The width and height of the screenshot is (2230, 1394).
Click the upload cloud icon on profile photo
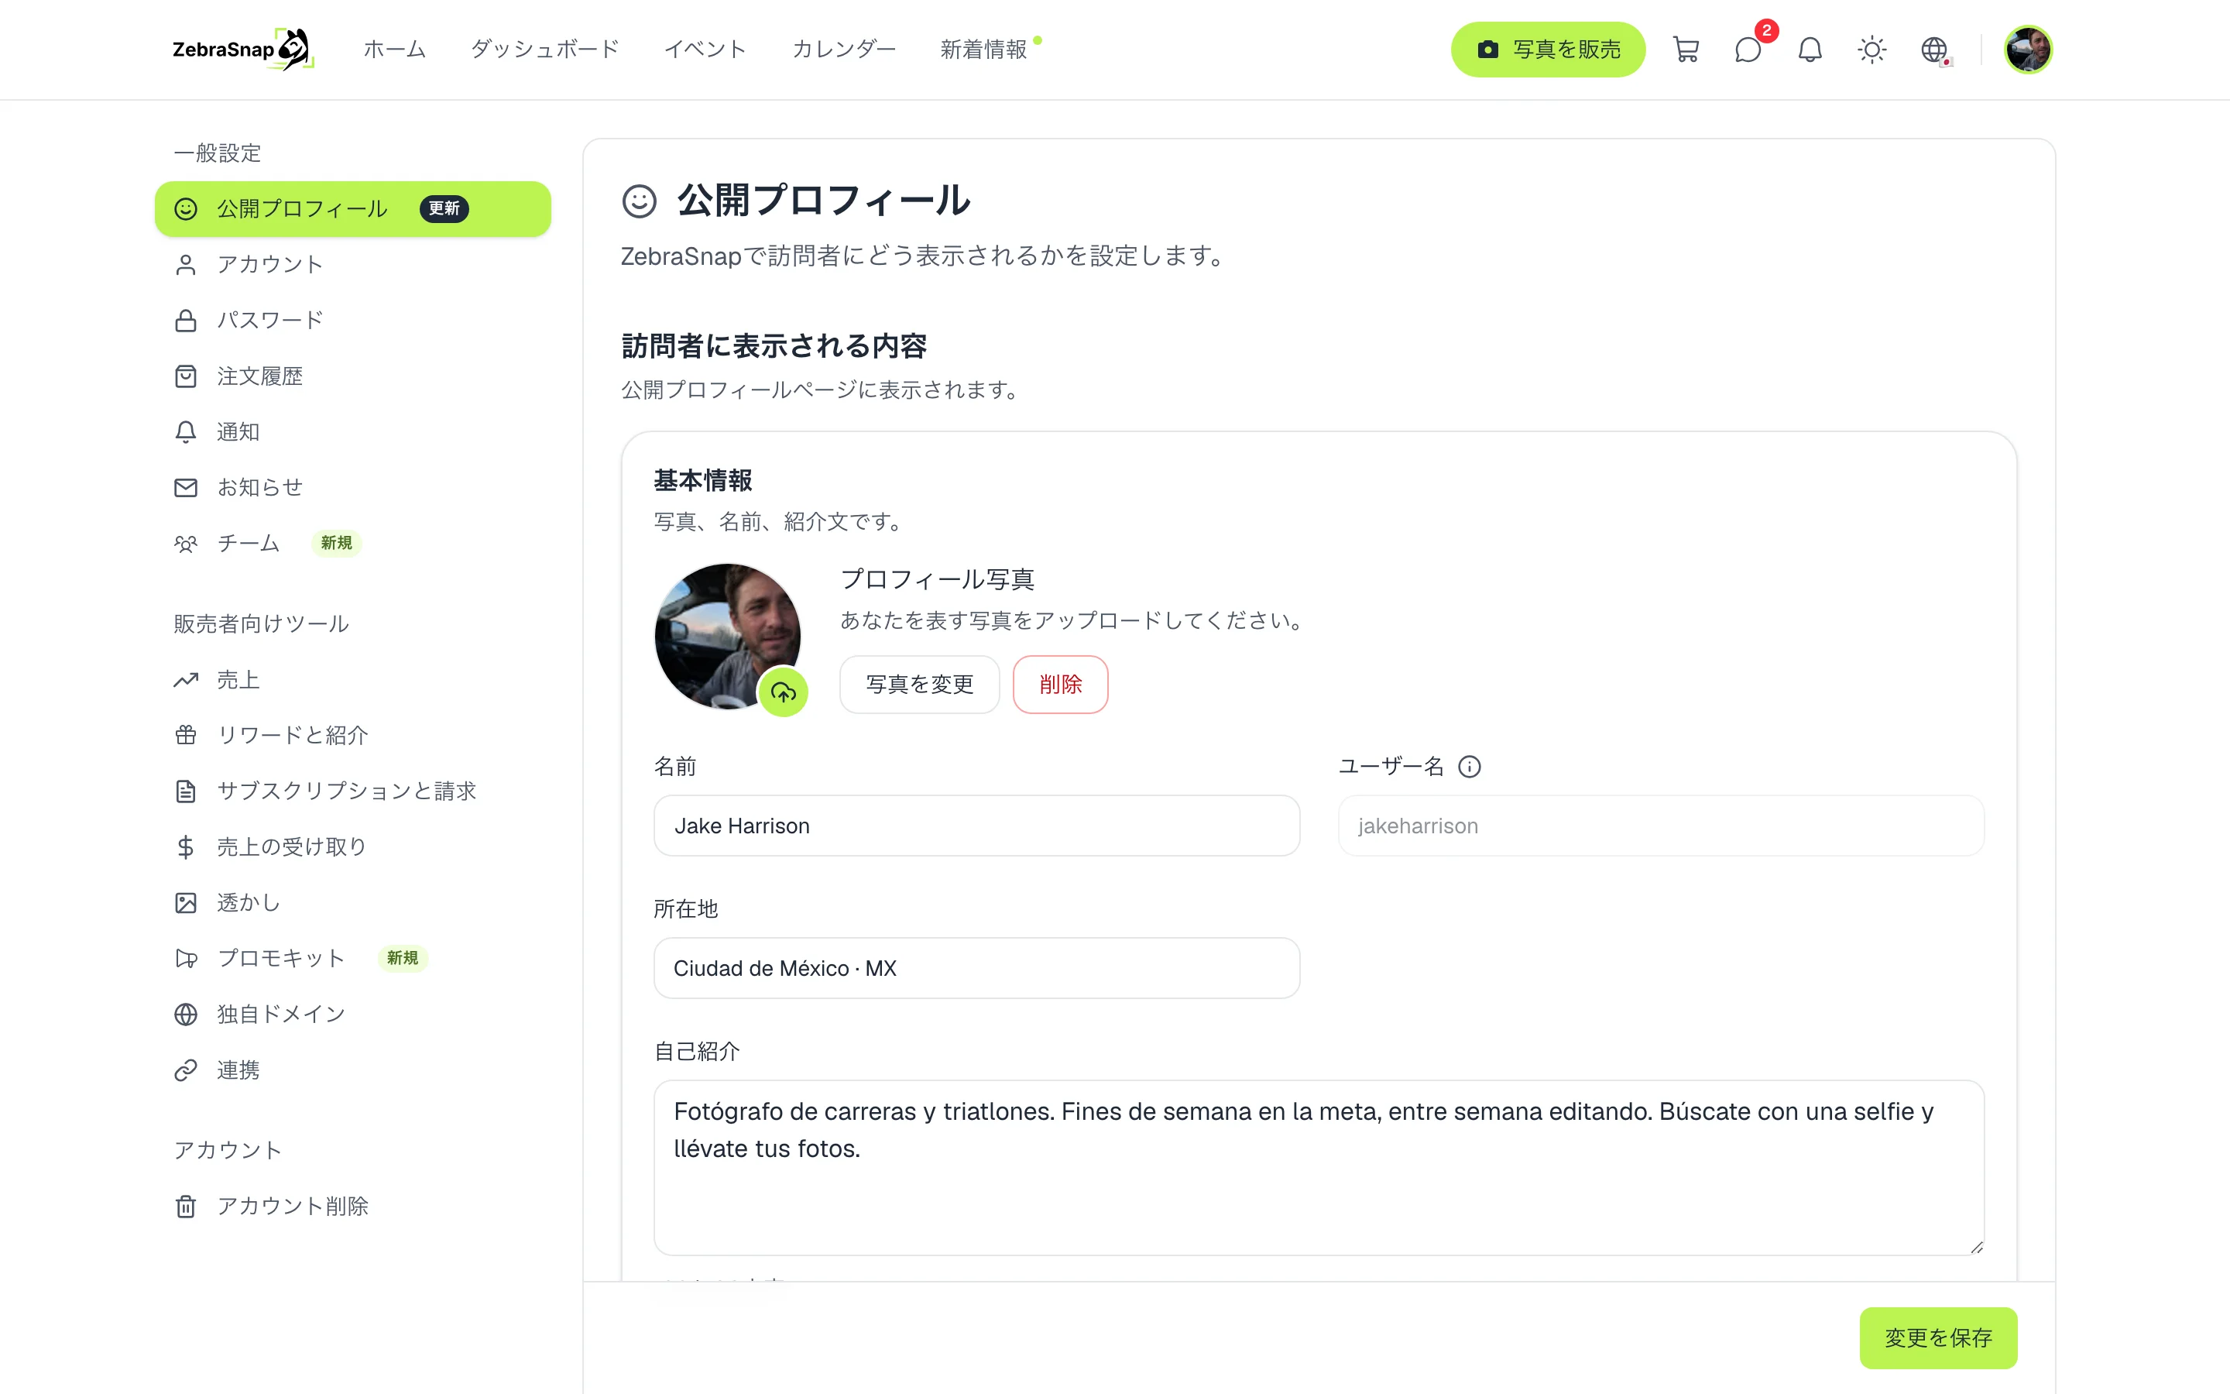[x=784, y=692]
